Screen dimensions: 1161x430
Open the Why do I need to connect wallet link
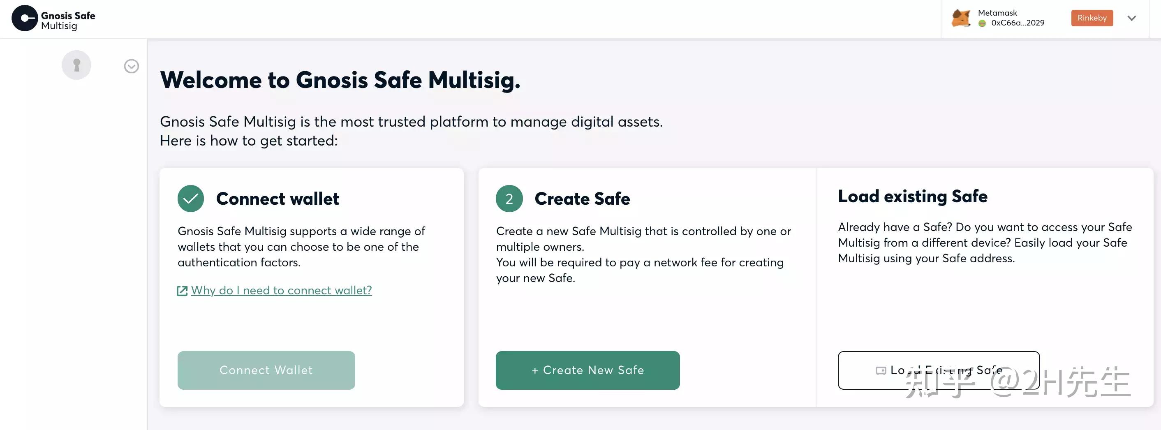point(281,291)
